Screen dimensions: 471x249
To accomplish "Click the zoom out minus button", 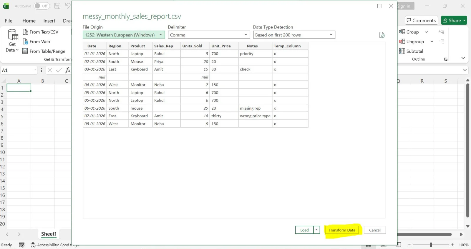I will (409, 245).
